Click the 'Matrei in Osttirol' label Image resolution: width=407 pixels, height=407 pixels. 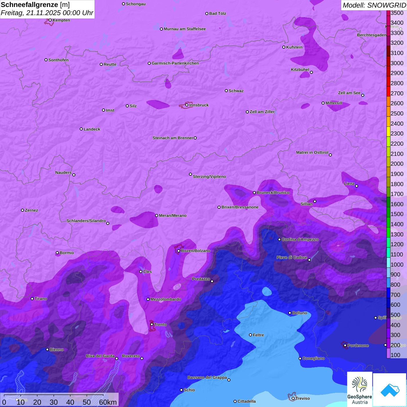coord(312,152)
